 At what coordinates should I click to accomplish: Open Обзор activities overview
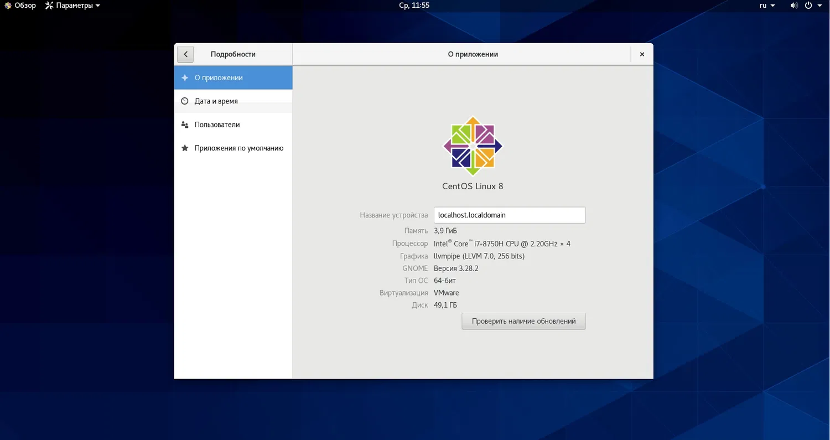tap(20, 6)
